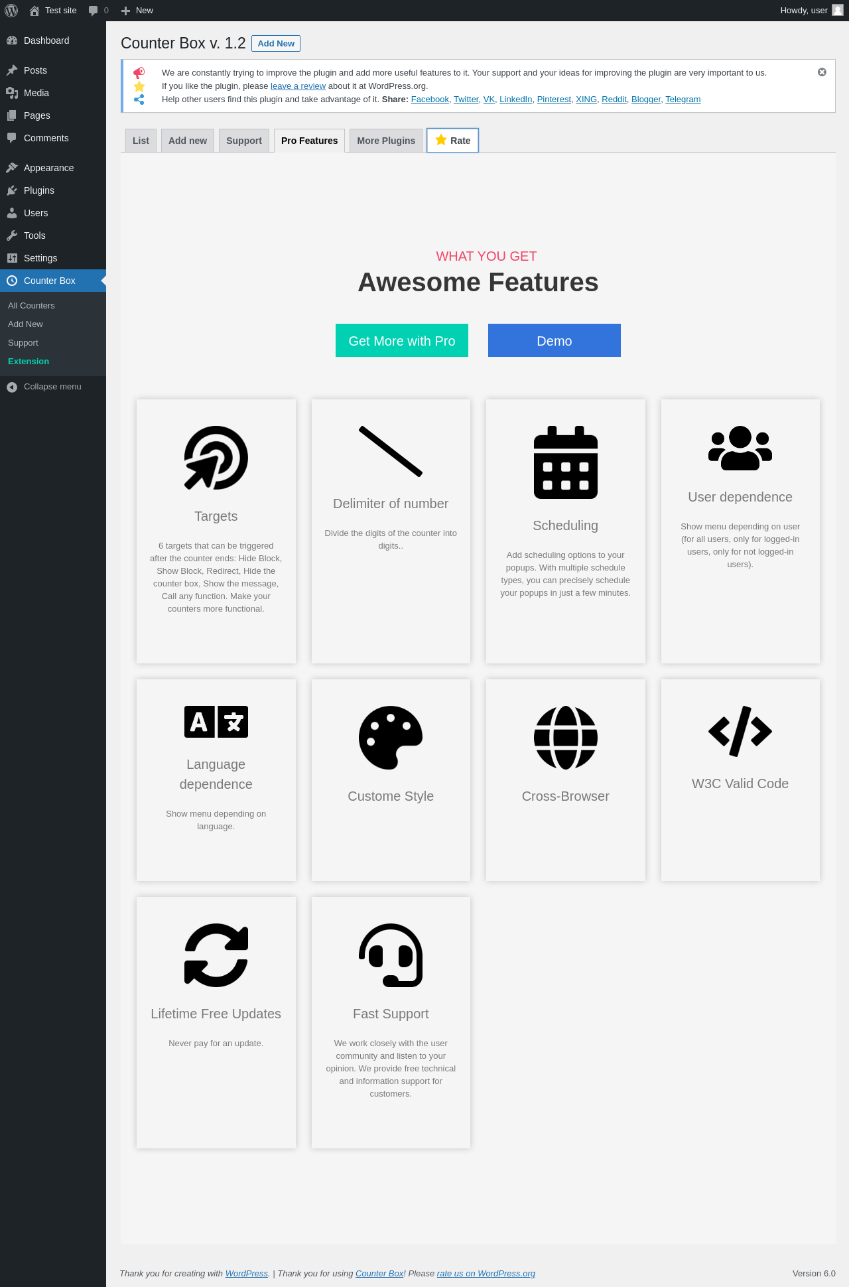Open rate us on WordPress.org link

click(486, 1273)
